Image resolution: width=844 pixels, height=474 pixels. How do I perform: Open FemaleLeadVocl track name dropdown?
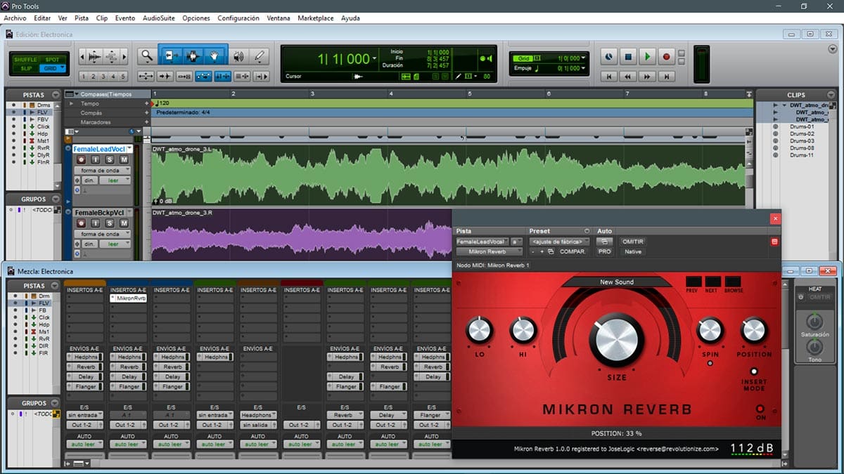pyautogui.click(x=129, y=149)
